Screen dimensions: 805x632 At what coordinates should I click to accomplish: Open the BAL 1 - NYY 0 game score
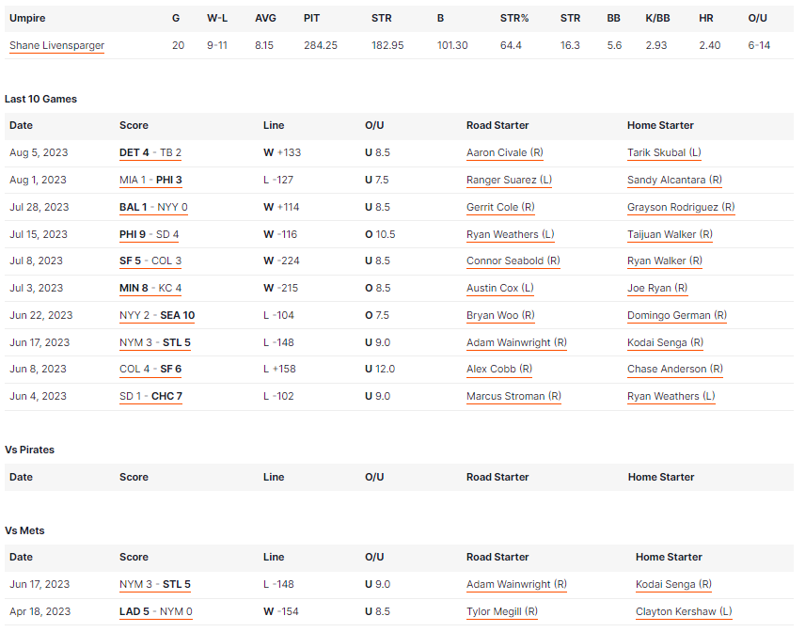(153, 208)
